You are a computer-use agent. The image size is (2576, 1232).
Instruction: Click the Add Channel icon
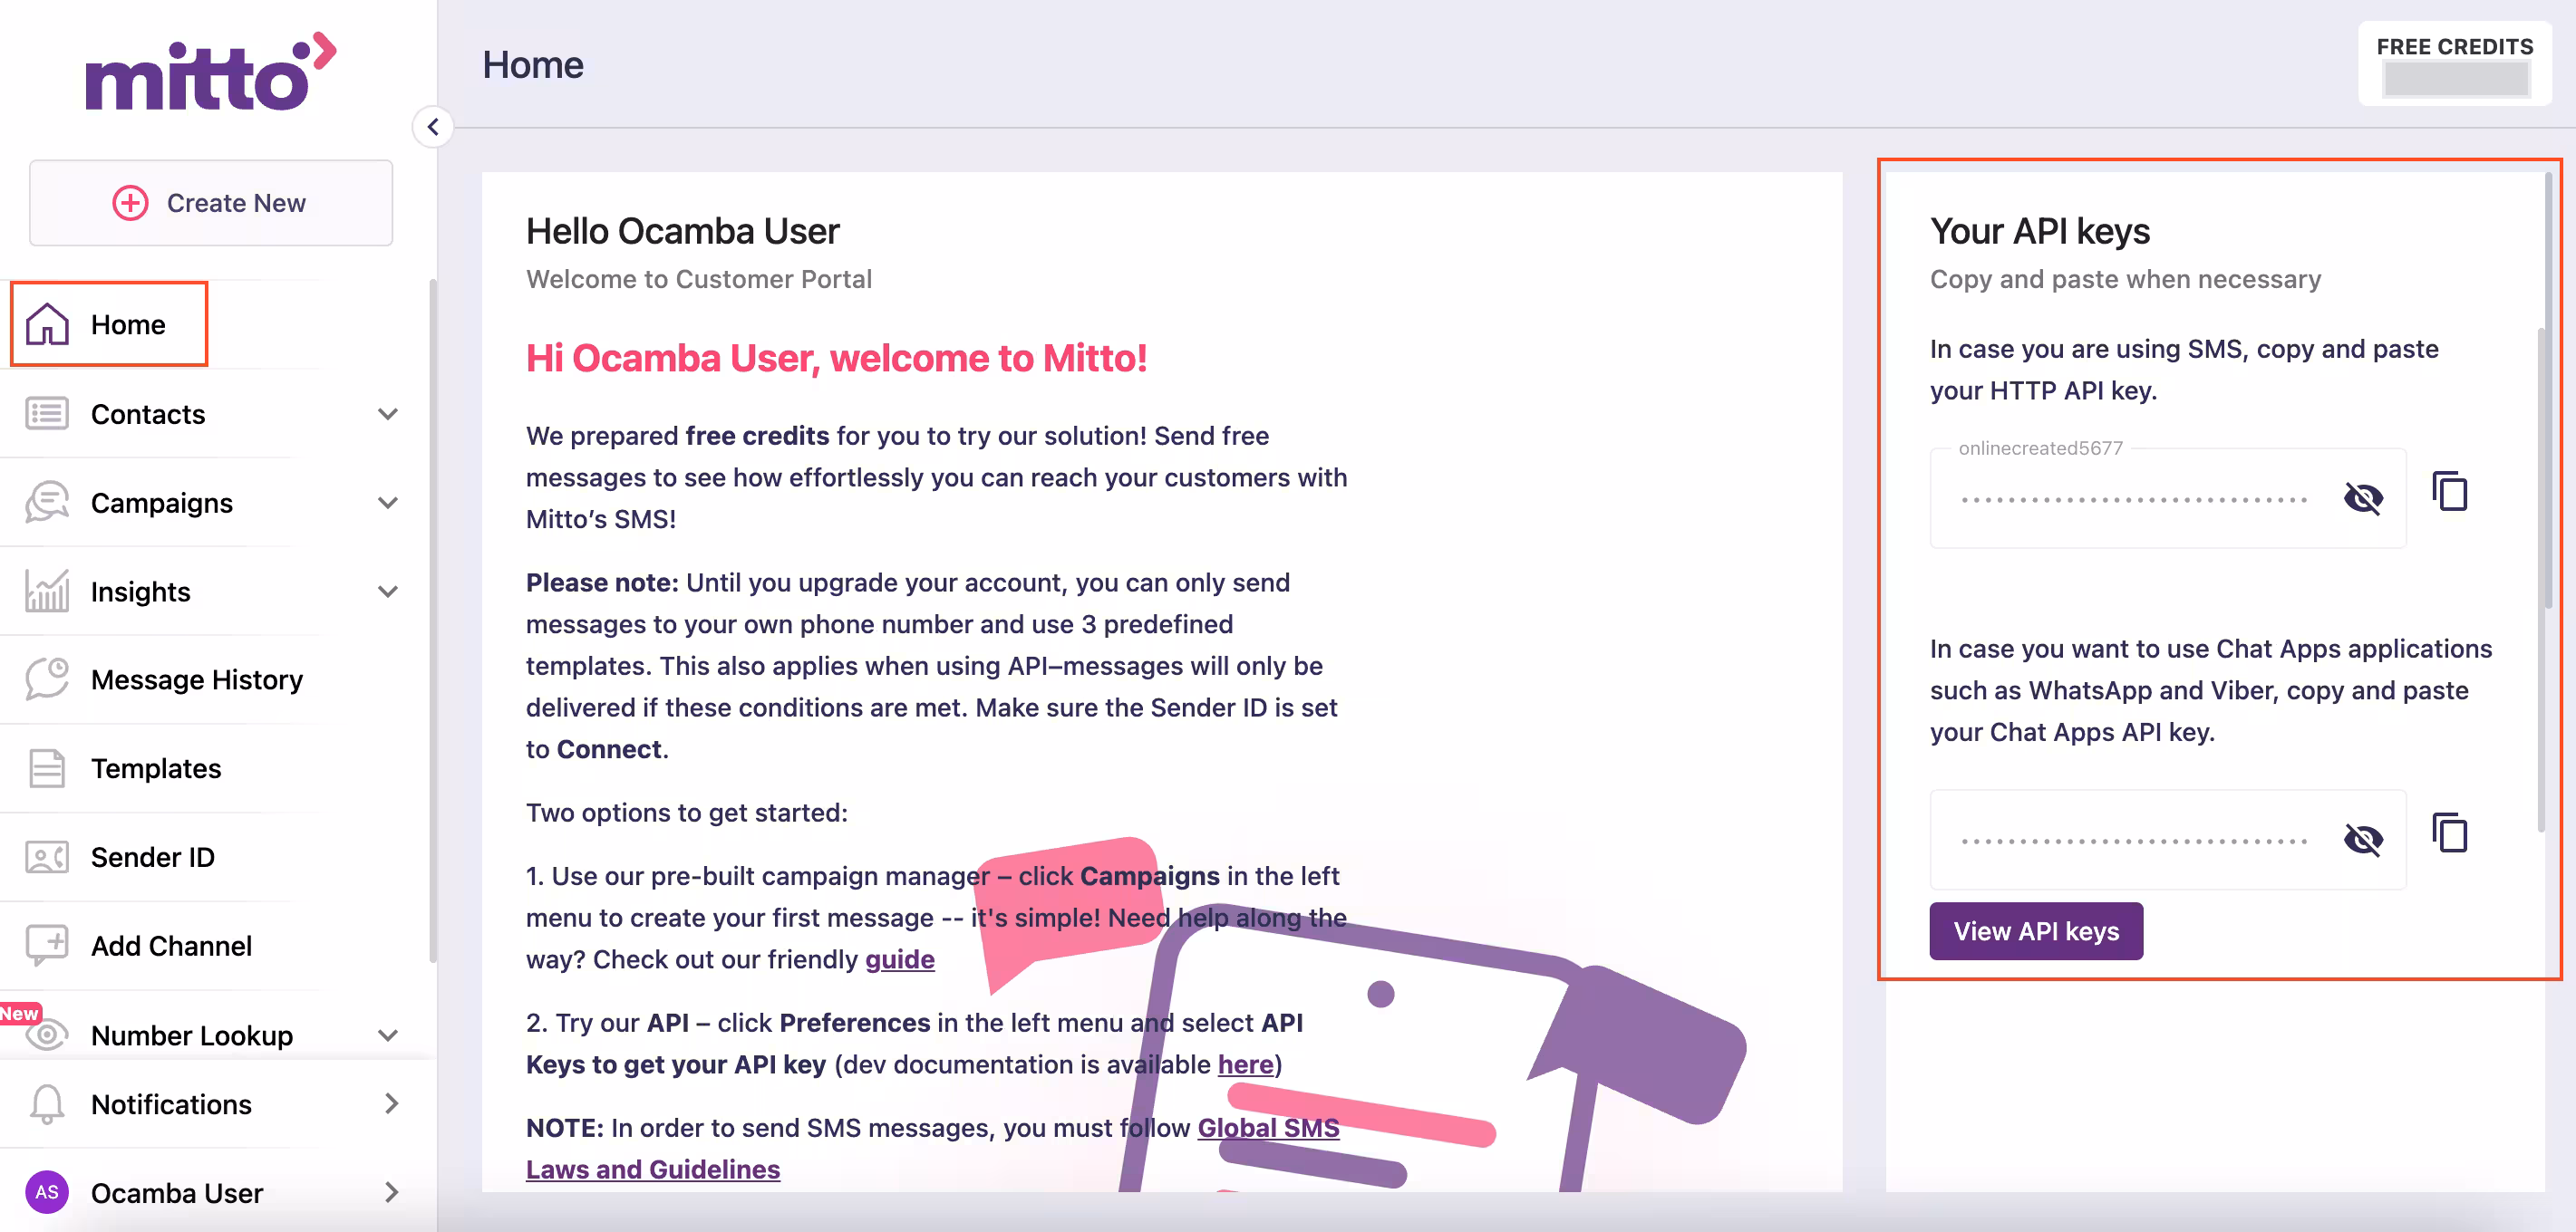(x=46, y=945)
